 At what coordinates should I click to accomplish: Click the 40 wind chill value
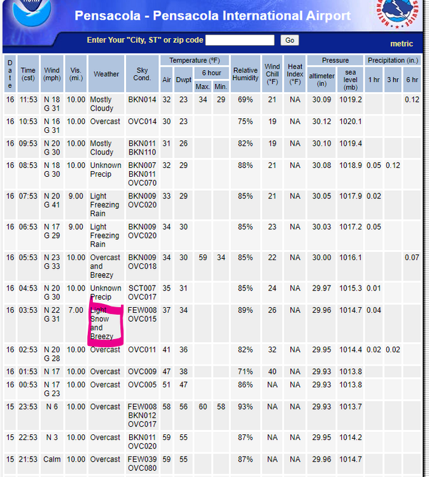(x=272, y=372)
